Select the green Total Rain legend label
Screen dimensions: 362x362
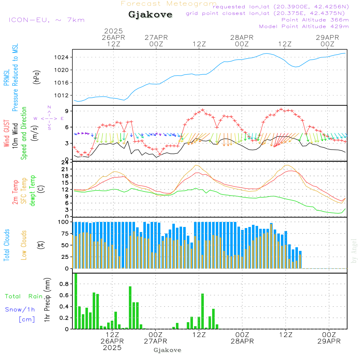pyautogui.click(x=24, y=296)
